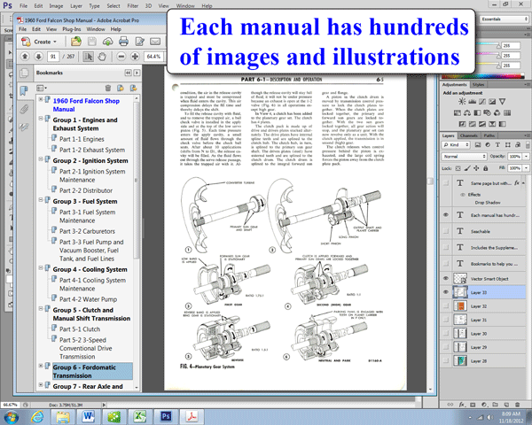Open Part 5-1 Clutch bookmark
Screen dimensions: 532x425
(x=80, y=329)
